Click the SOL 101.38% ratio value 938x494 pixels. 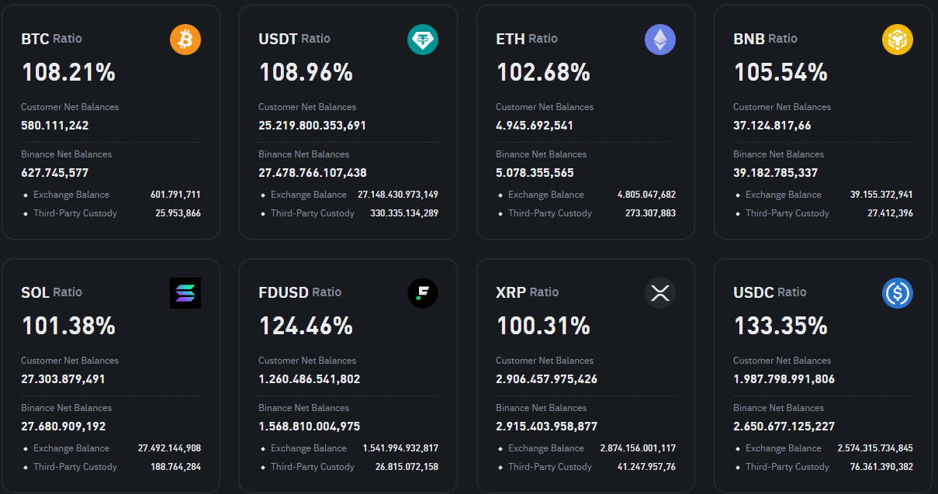click(68, 326)
